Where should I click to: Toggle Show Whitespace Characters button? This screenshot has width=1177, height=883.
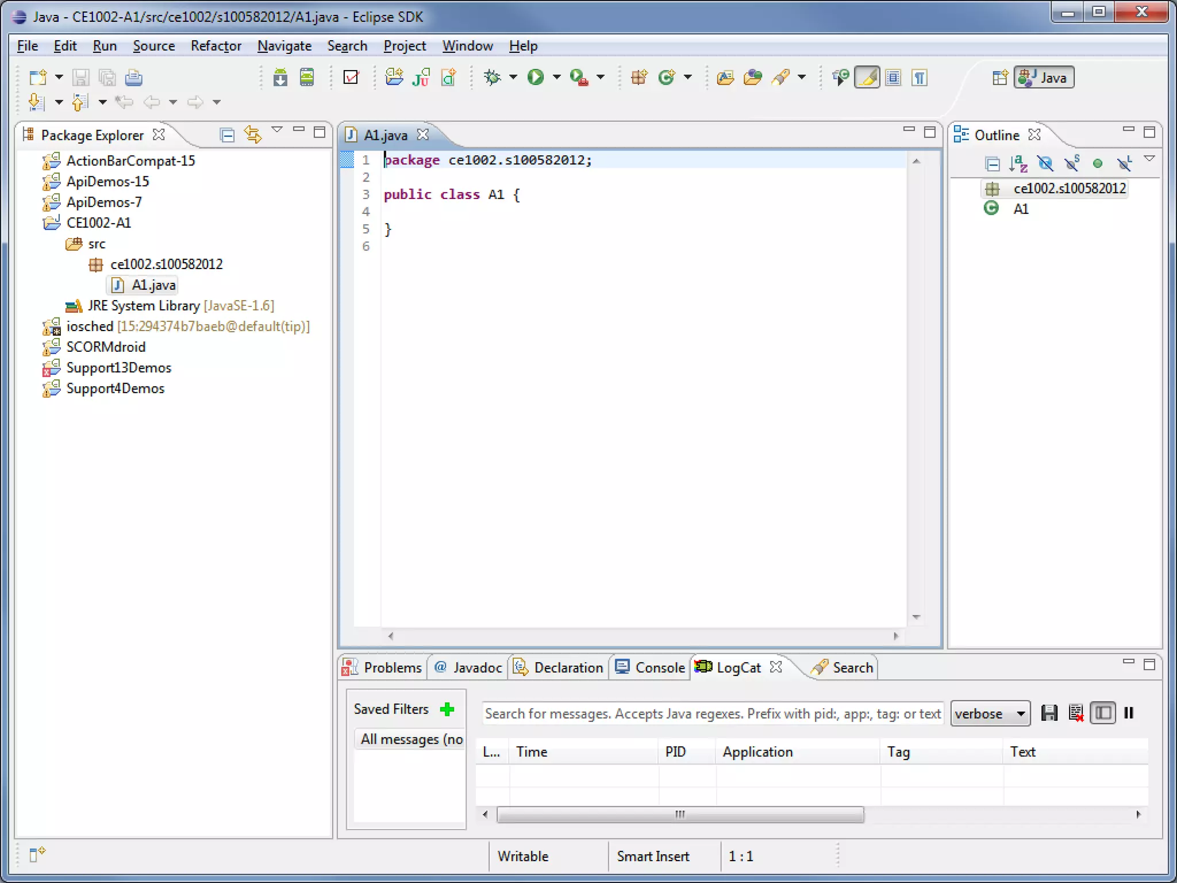coord(920,77)
